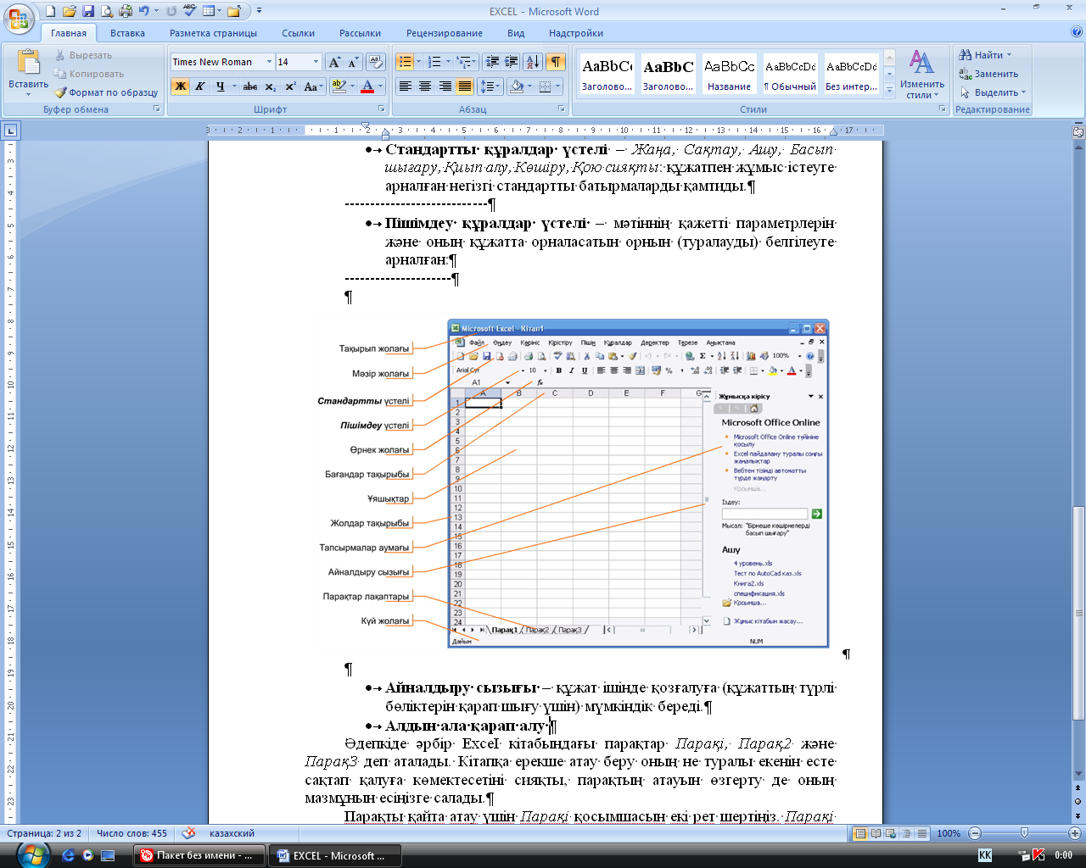Image resolution: width=1086 pixels, height=868 pixels.
Task: Open the Рецензирование tab
Action: pos(445,33)
